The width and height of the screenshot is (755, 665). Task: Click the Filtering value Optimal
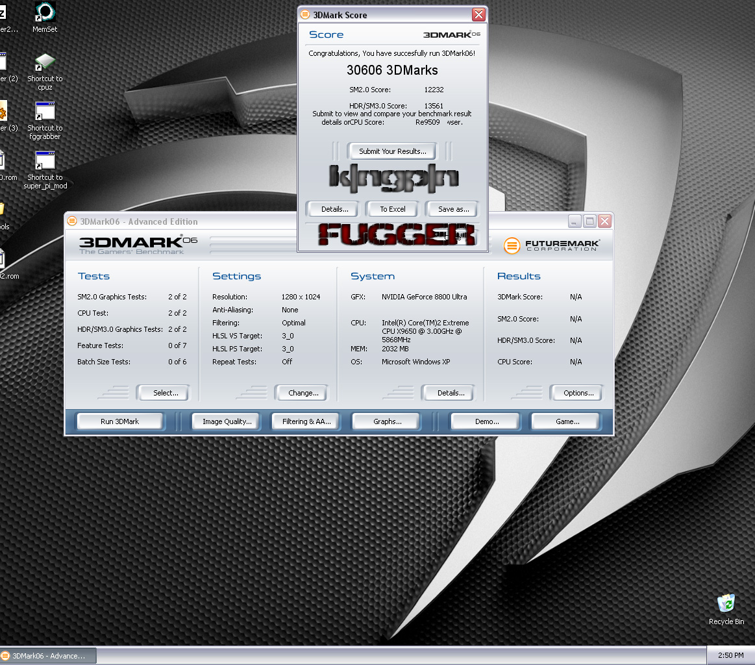(x=293, y=323)
